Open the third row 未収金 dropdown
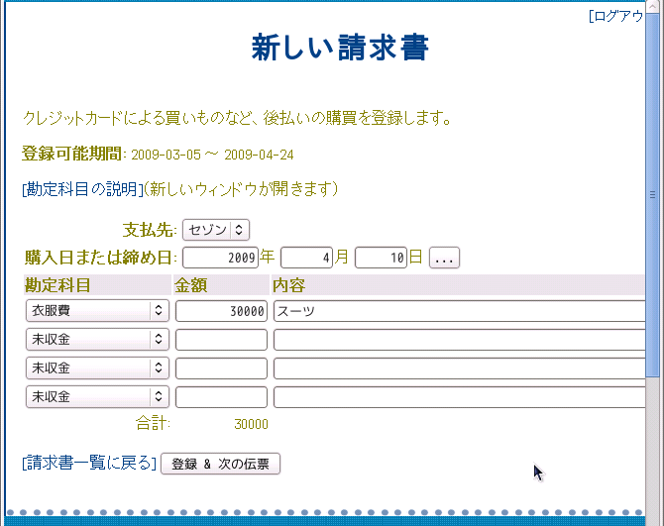 point(97,368)
